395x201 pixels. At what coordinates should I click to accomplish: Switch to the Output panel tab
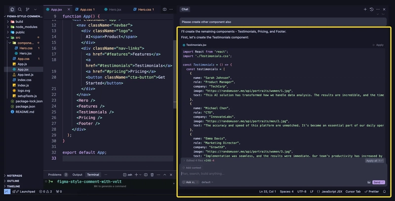click(x=78, y=174)
